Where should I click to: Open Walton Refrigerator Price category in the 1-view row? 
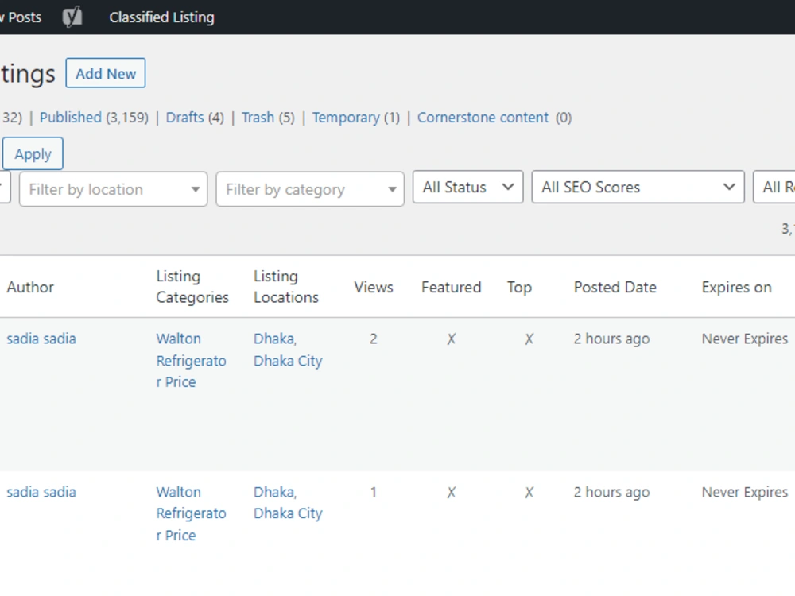[191, 513]
